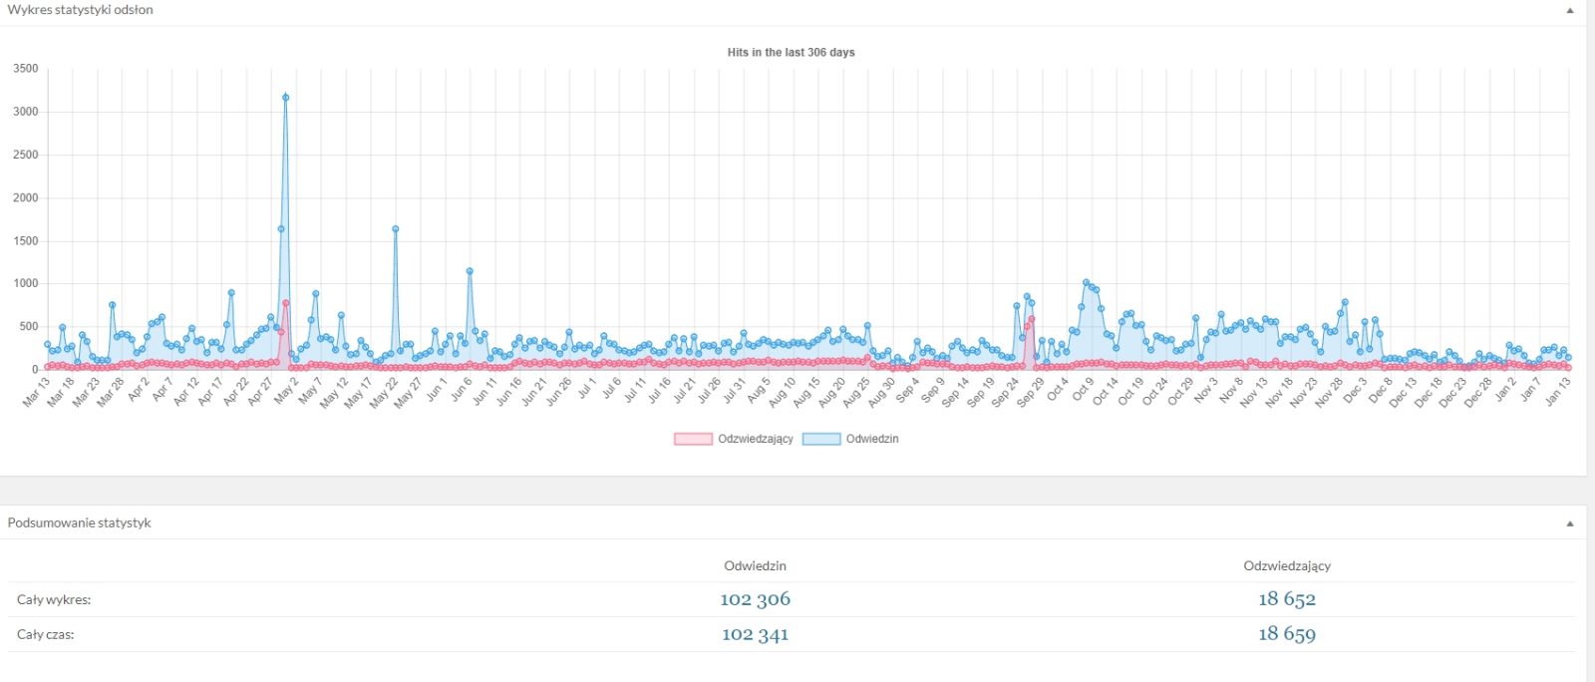
Task: Toggle the Odwiedzin legend series
Action: (872, 439)
